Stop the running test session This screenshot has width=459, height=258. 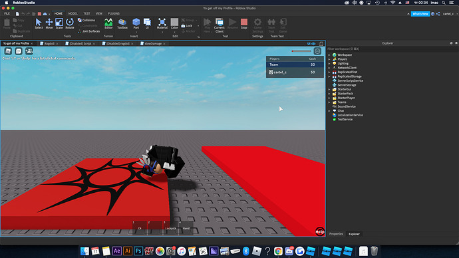click(x=244, y=23)
